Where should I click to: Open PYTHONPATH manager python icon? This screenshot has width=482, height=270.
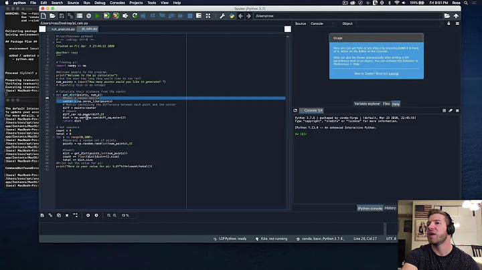coord(232,16)
